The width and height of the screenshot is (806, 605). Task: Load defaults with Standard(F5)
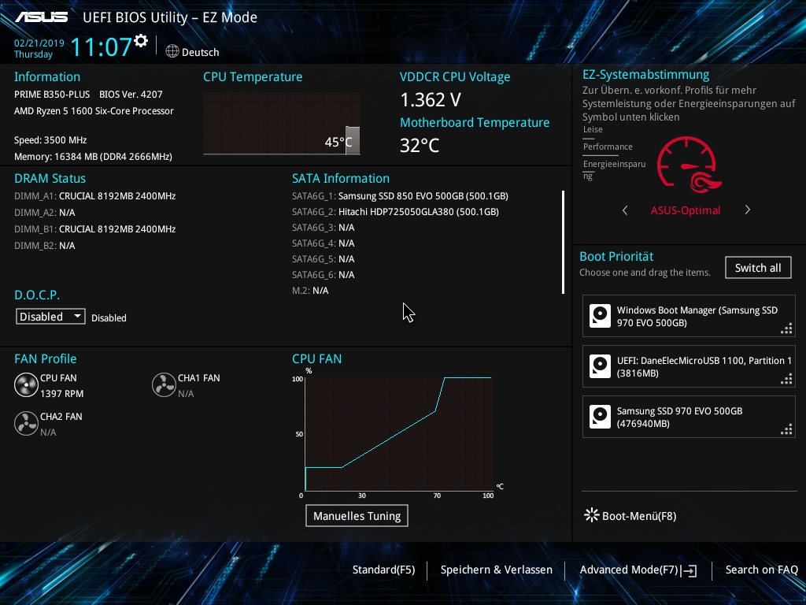383,570
